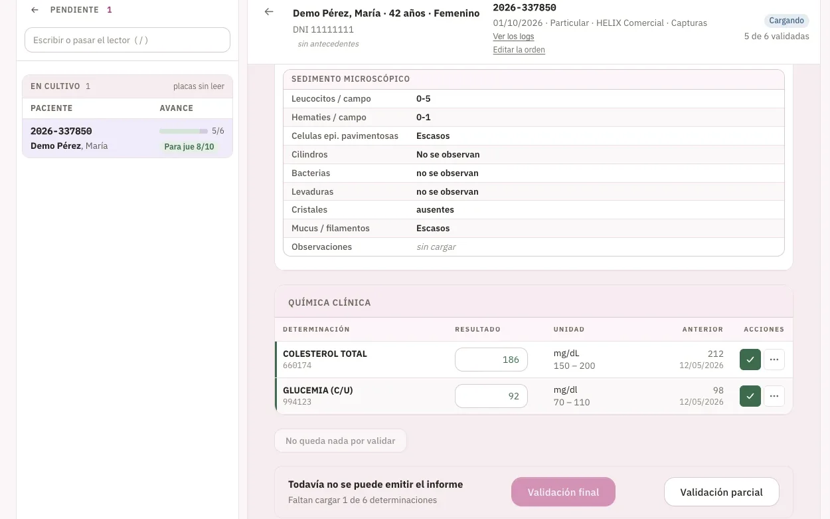Validate GLUCEMIA (C/U) with green check
The height and width of the screenshot is (519, 830).
click(750, 396)
